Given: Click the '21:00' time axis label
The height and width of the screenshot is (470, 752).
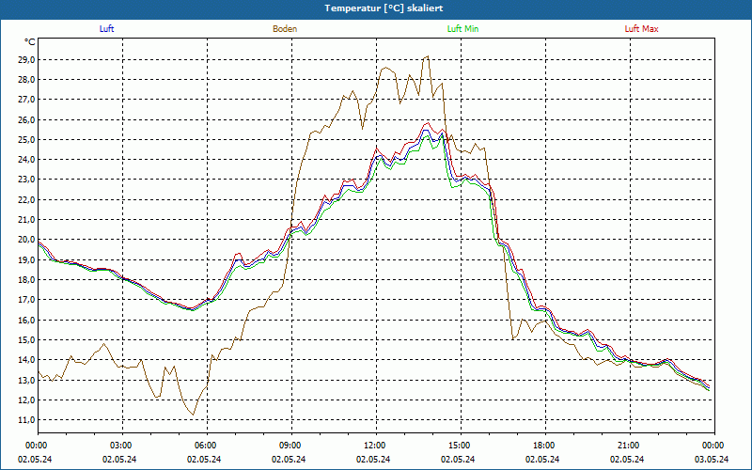Looking at the screenshot, I should click(x=630, y=446).
